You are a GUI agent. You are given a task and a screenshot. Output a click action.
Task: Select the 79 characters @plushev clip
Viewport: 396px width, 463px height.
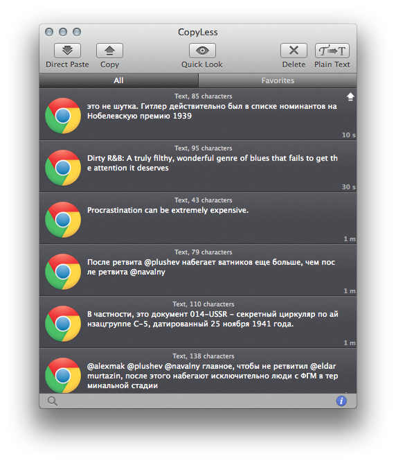[198, 270]
